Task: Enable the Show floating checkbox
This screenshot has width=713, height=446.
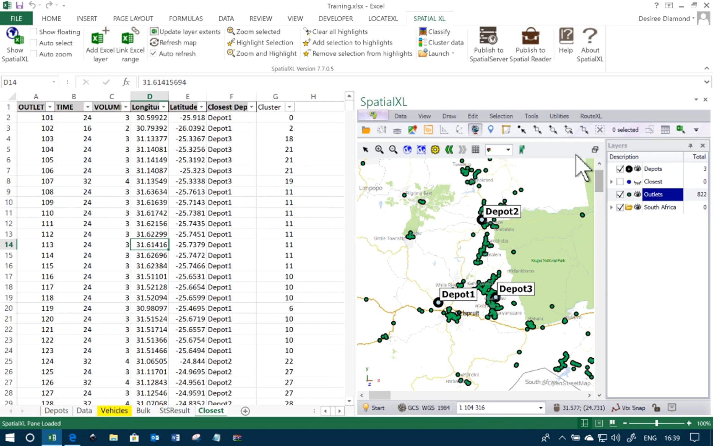Action: click(x=34, y=32)
